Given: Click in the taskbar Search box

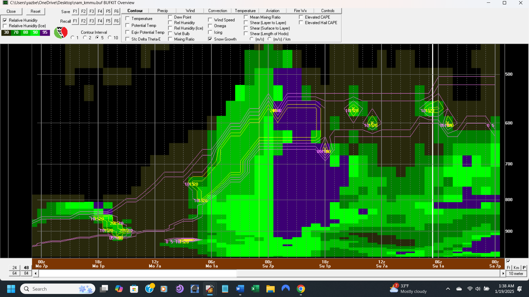Looking at the screenshot, I should click(58, 289).
